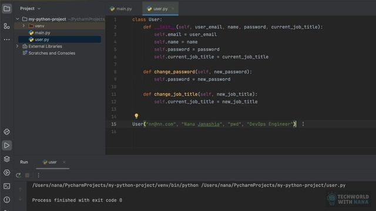Image resolution: width=376 pixels, height=211 pixels.
Task: Click the yellow light bulb quick-fix
Action: click(x=136, y=116)
